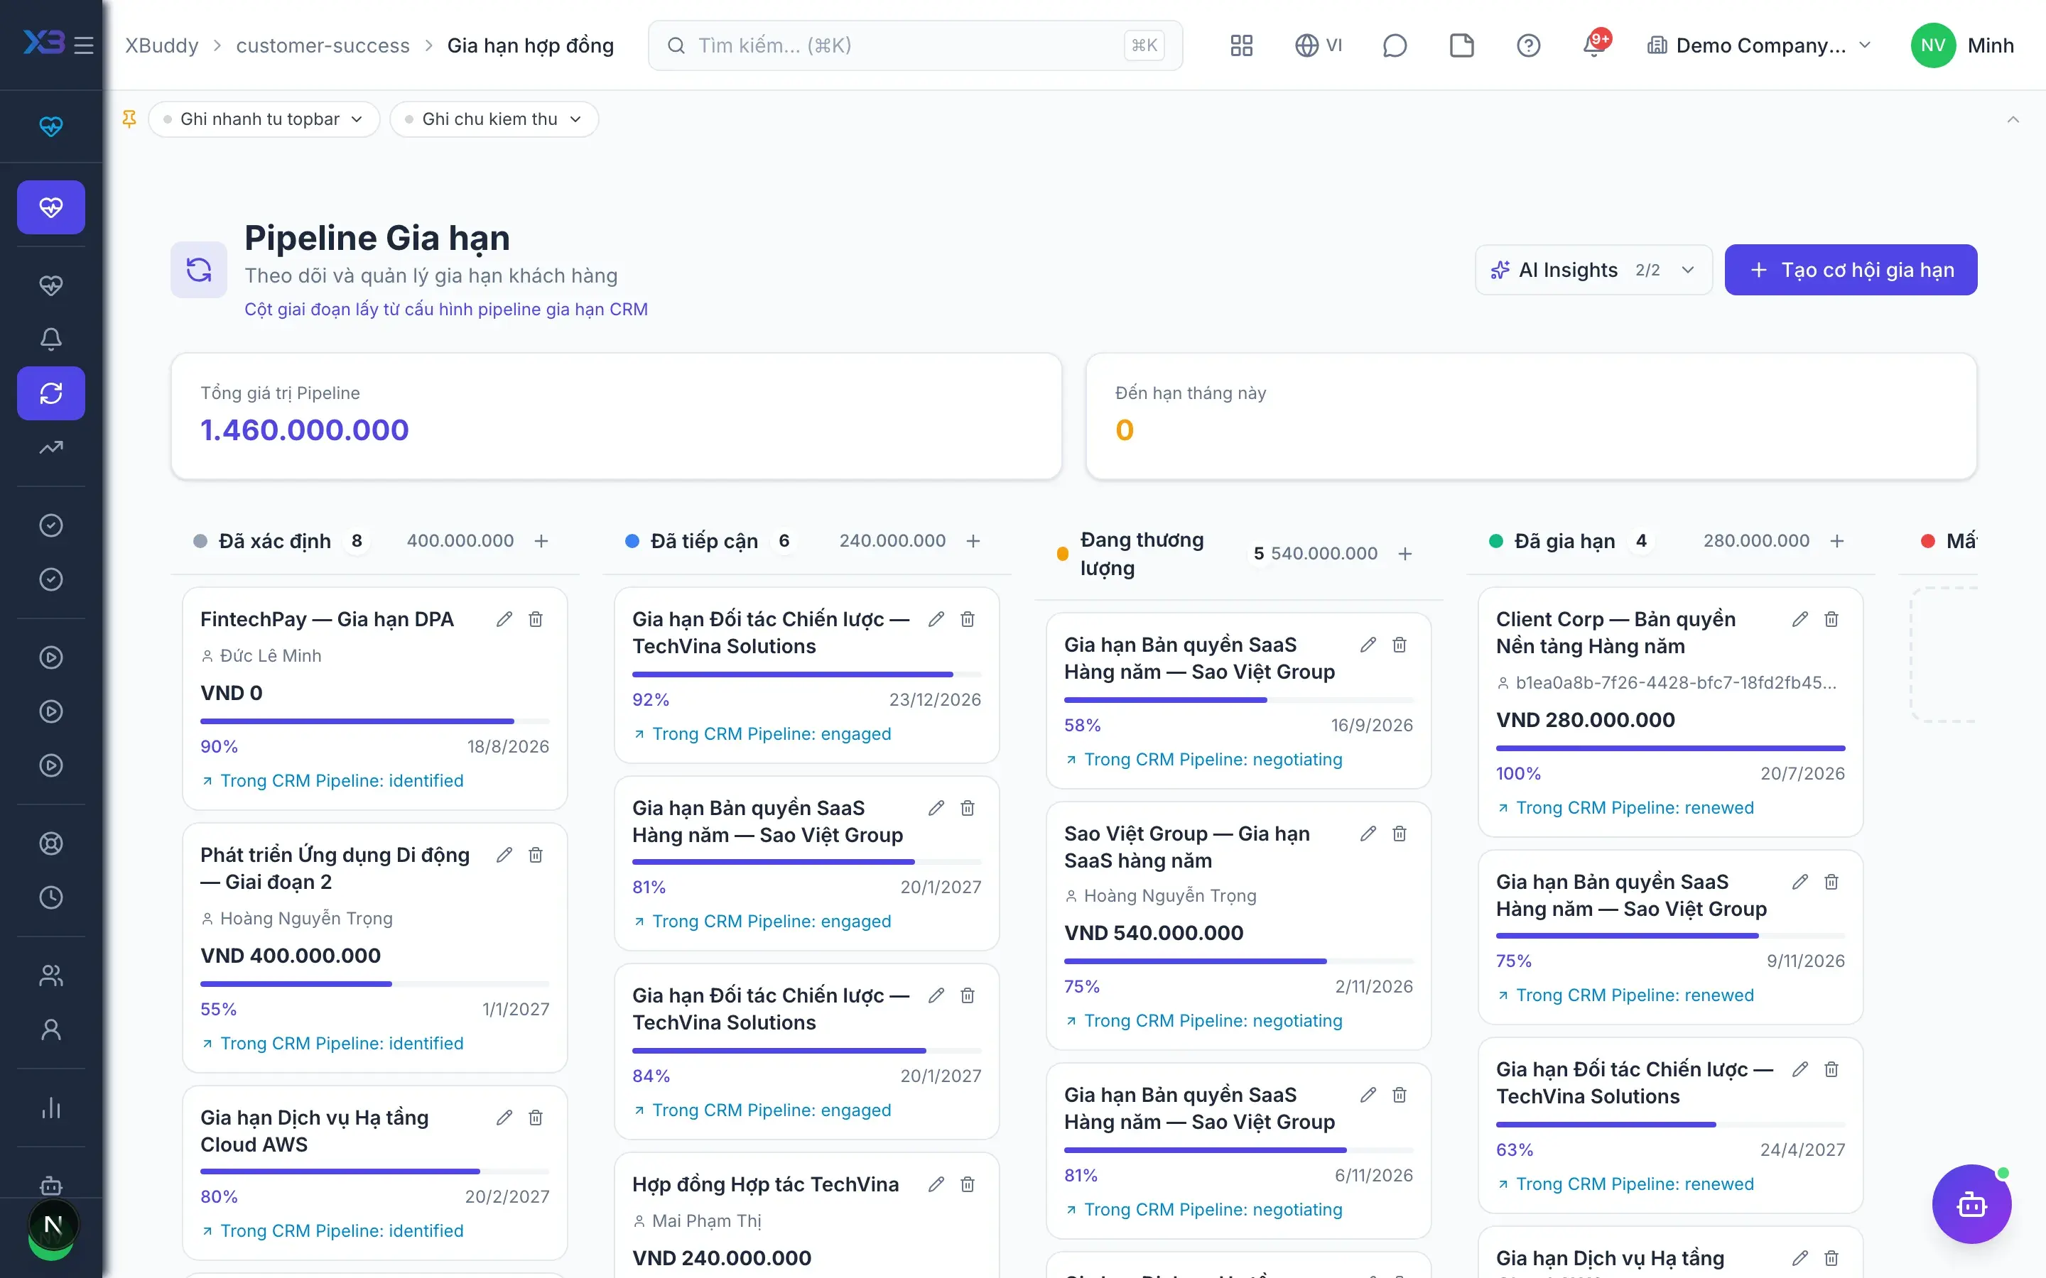
Task: Add a card to Đã gia hạn column
Action: [1837, 541]
